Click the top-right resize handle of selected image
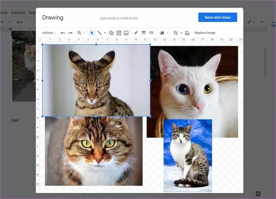Screen dimensions: 276x199 150,45
